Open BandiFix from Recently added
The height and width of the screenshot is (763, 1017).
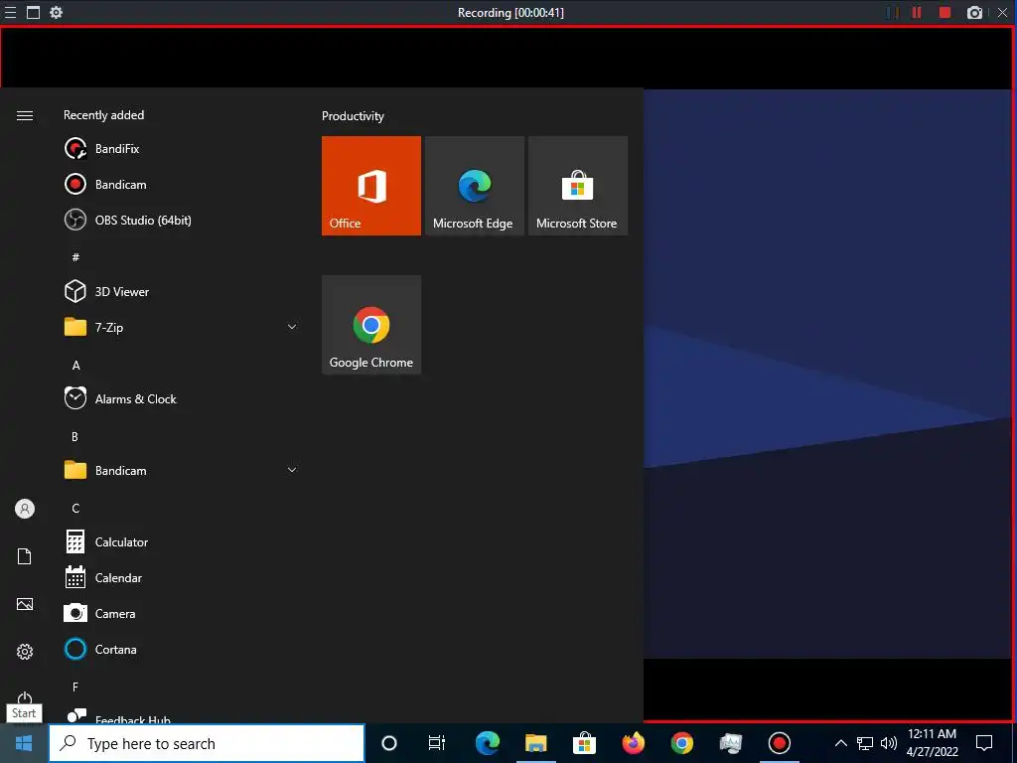tap(182, 149)
